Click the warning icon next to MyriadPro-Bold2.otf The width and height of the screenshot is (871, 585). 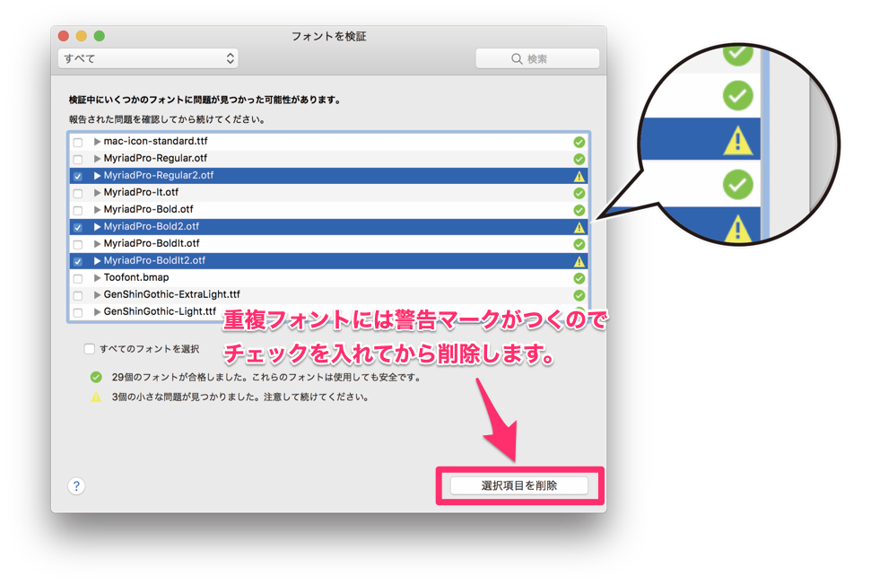tap(579, 226)
